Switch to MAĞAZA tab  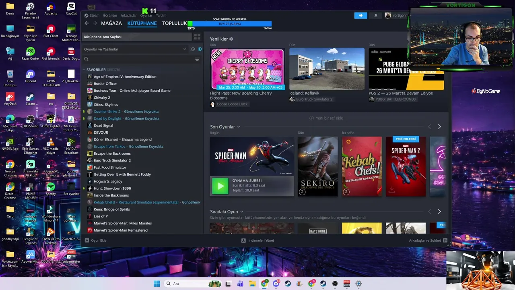click(x=111, y=23)
